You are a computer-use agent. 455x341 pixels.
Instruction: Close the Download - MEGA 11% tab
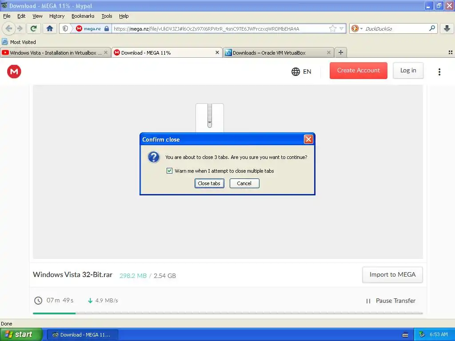point(217,52)
